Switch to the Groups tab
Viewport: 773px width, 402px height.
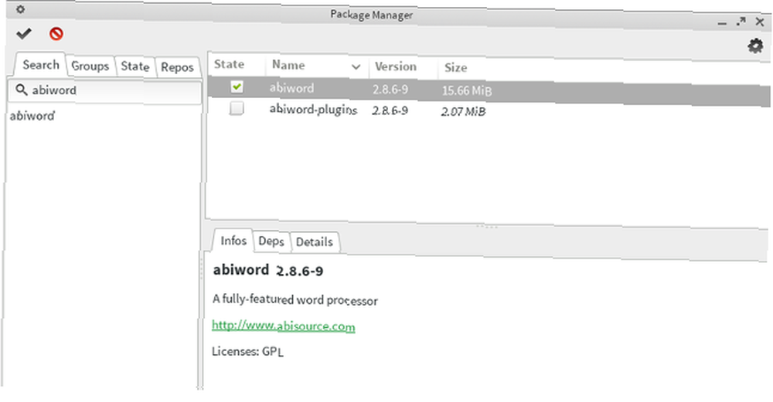(90, 66)
